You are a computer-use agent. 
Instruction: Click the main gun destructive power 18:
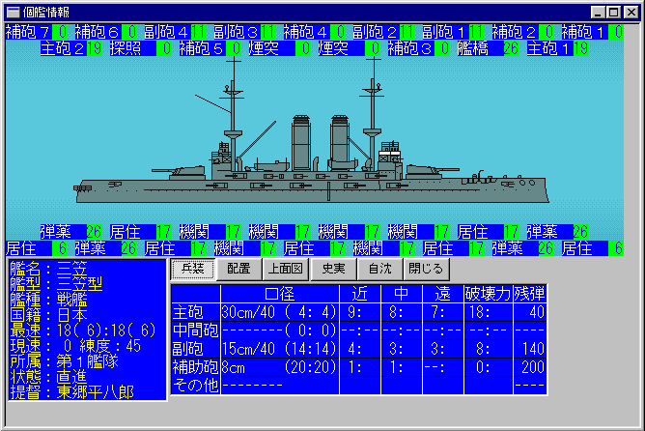click(x=488, y=312)
